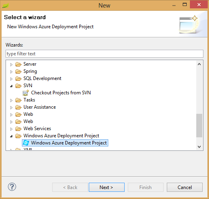Open the help question mark icon
209x199 pixels.
[x=12, y=187]
